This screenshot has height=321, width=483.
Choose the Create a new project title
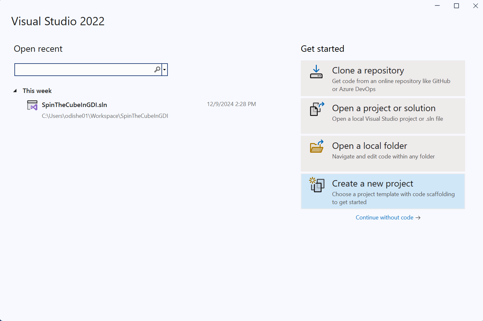click(372, 183)
